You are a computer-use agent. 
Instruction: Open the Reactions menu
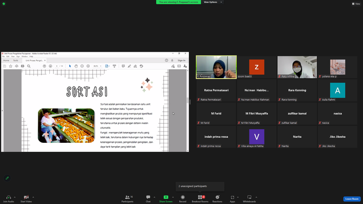(x=217, y=198)
